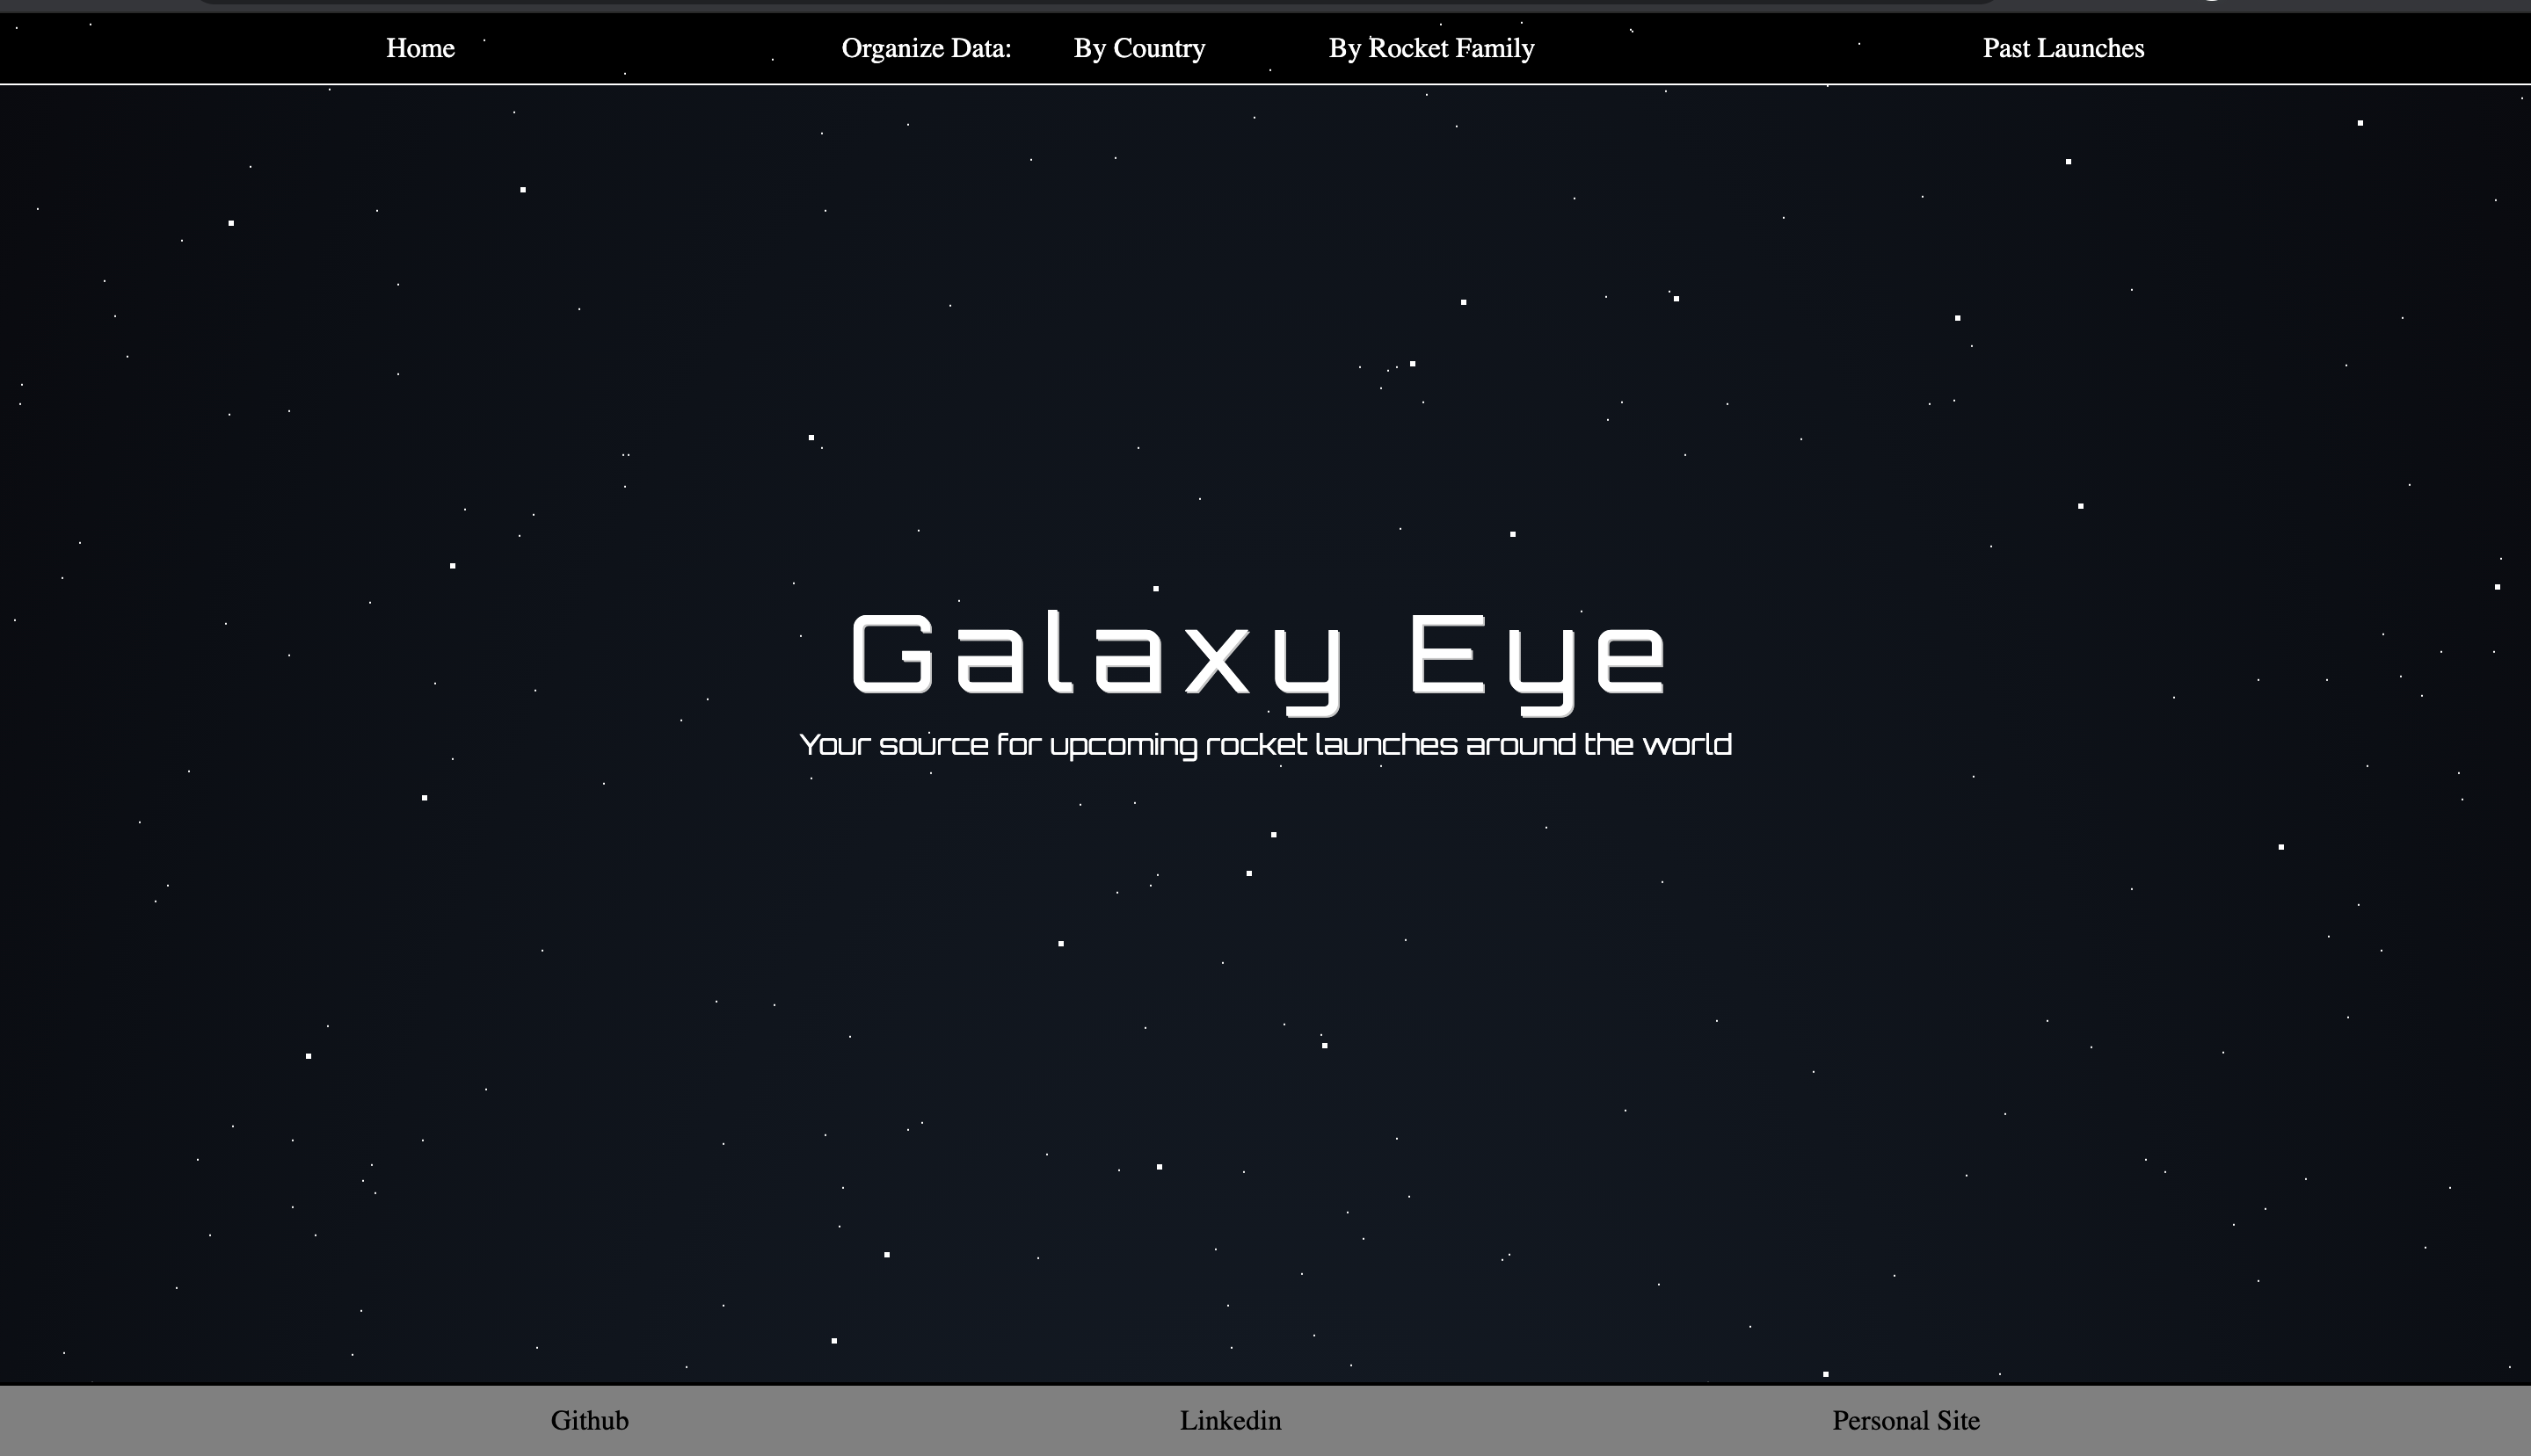Open the Past Launches page
Image resolution: width=2531 pixels, height=1456 pixels.
tap(2062, 48)
